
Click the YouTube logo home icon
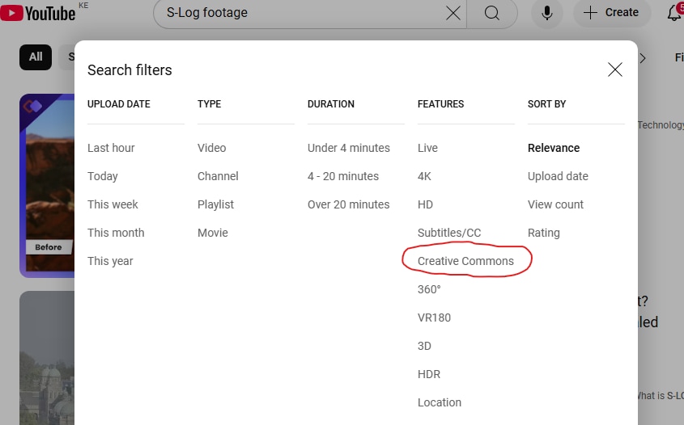click(39, 13)
